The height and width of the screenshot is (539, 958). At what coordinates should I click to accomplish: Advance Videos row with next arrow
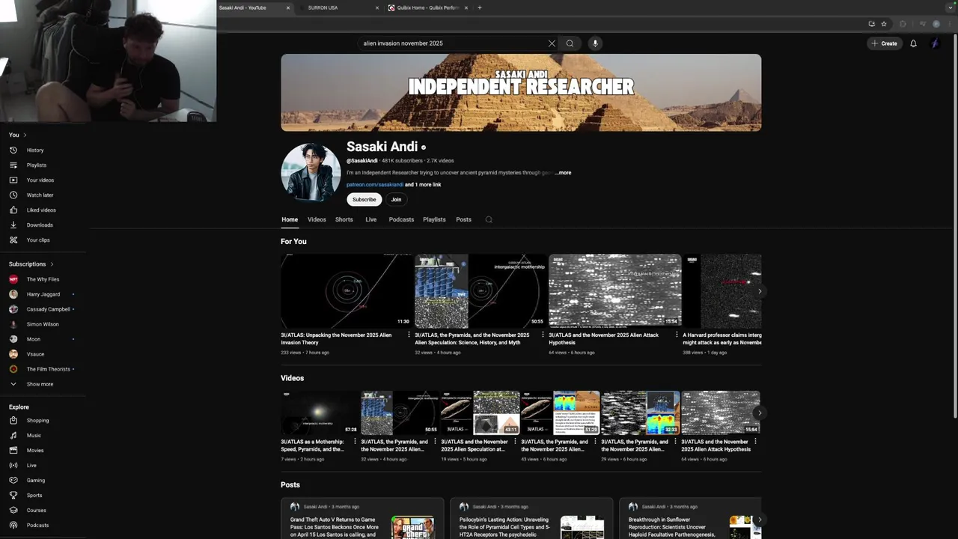click(x=760, y=412)
